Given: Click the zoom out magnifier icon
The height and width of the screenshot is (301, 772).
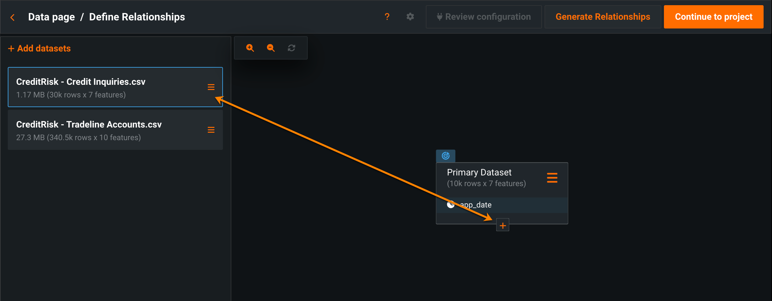Looking at the screenshot, I should tap(271, 48).
